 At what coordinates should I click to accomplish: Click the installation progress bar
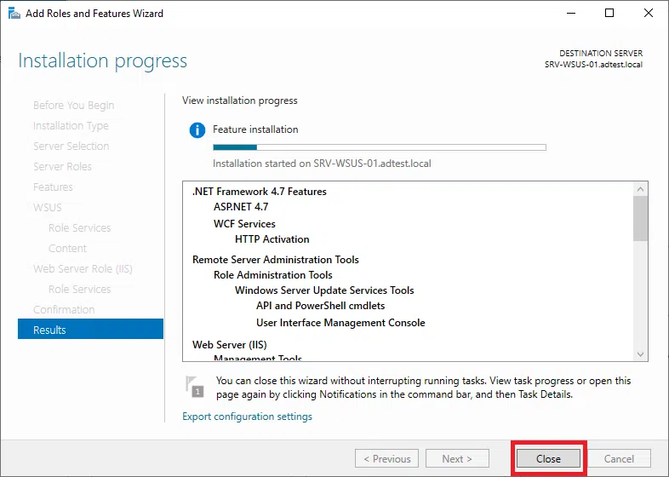379,147
